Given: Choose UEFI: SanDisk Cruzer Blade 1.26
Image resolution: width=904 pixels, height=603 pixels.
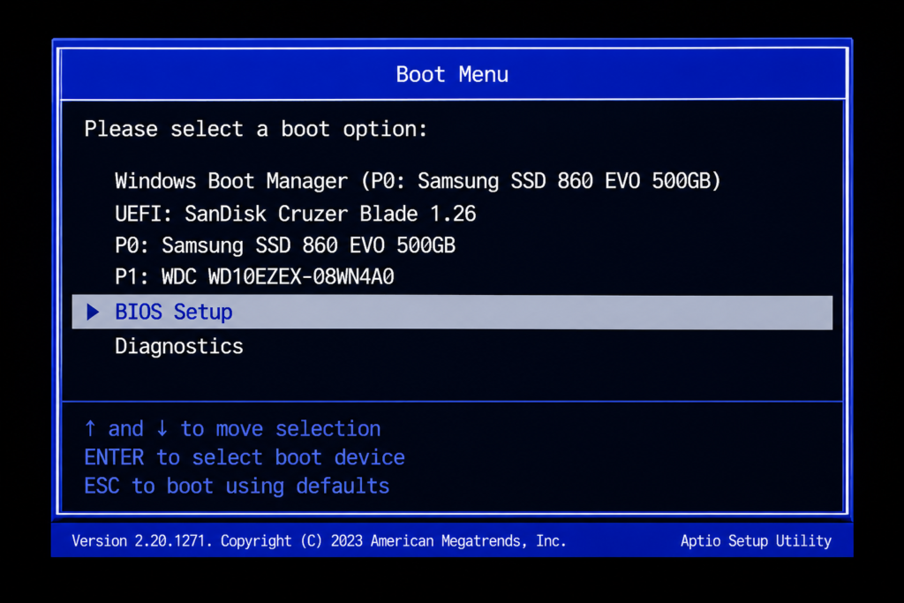Looking at the screenshot, I should coord(295,214).
